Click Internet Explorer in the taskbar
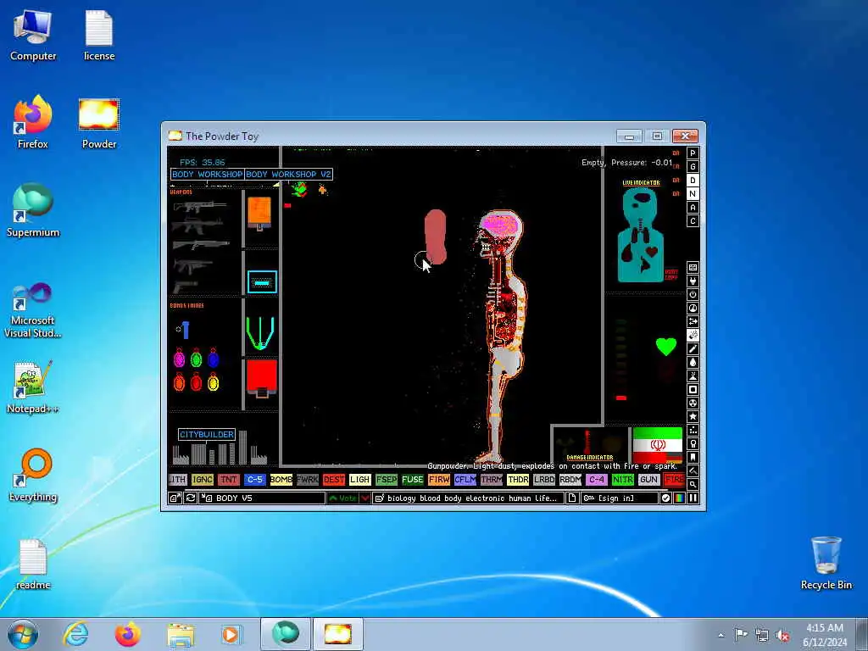The image size is (868, 651). click(x=75, y=634)
